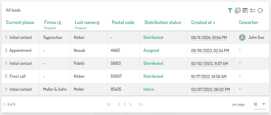Go to the next page
The height and width of the screenshot is (115, 271).
point(130,104)
